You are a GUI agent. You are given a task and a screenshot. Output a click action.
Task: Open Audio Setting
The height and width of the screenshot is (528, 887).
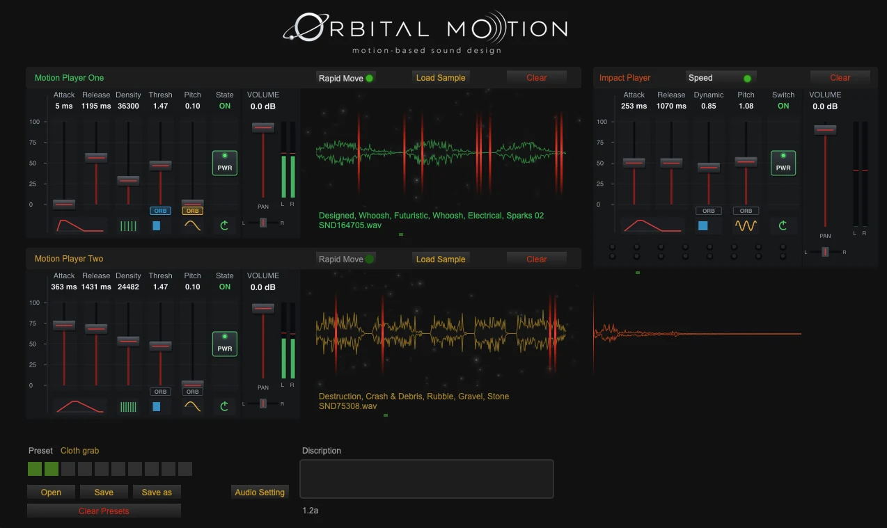(260, 492)
